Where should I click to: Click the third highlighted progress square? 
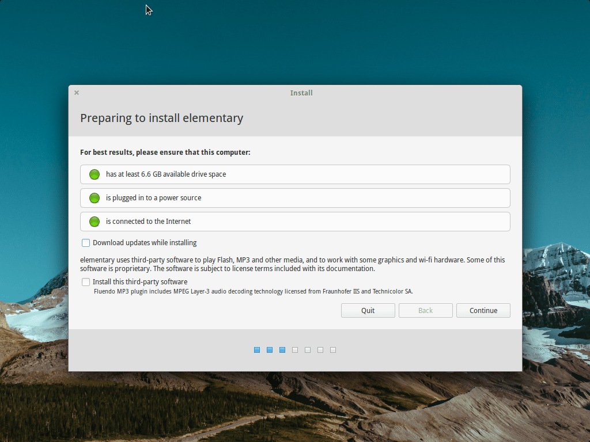pos(282,349)
